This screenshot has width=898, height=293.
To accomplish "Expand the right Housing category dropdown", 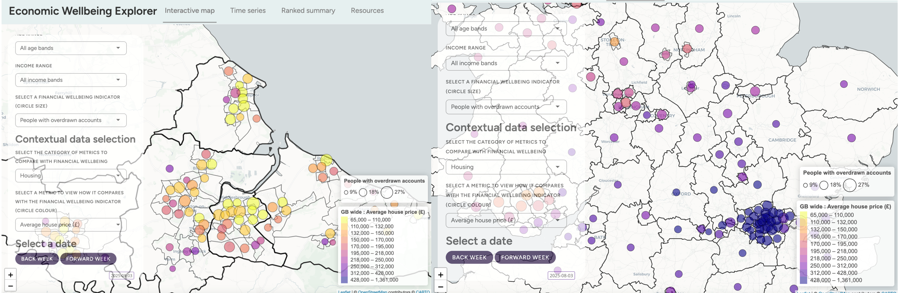I will tap(506, 167).
